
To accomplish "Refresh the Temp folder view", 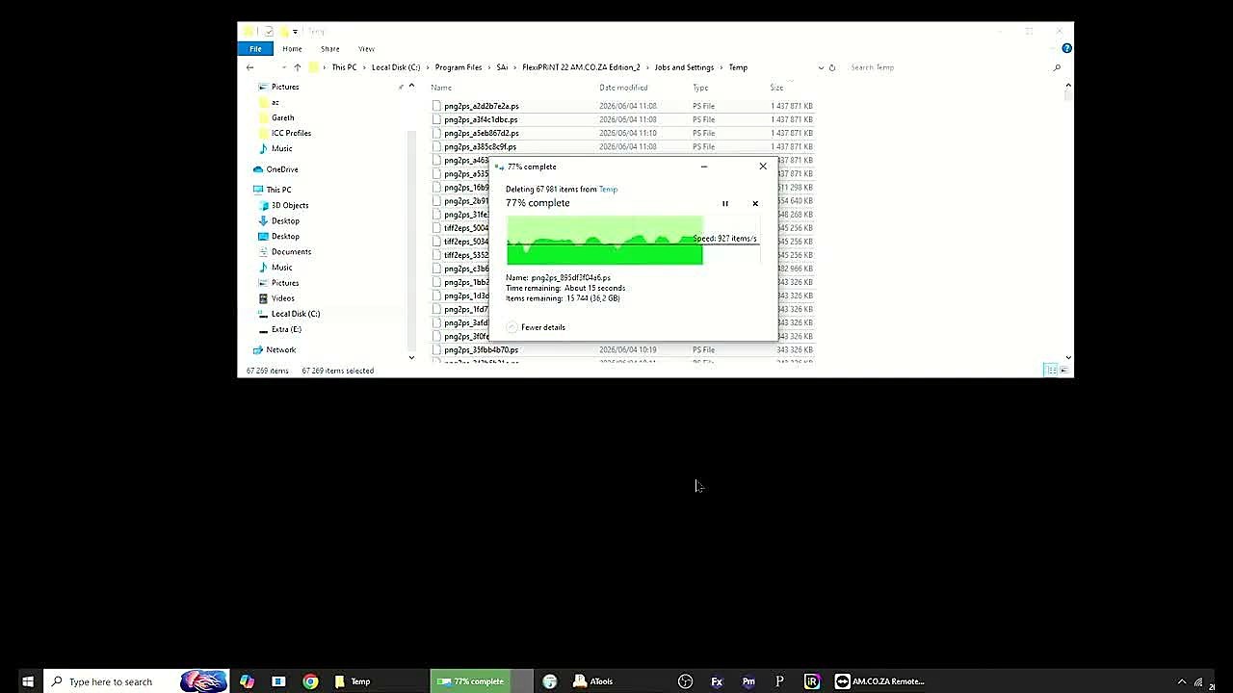I will [831, 67].
